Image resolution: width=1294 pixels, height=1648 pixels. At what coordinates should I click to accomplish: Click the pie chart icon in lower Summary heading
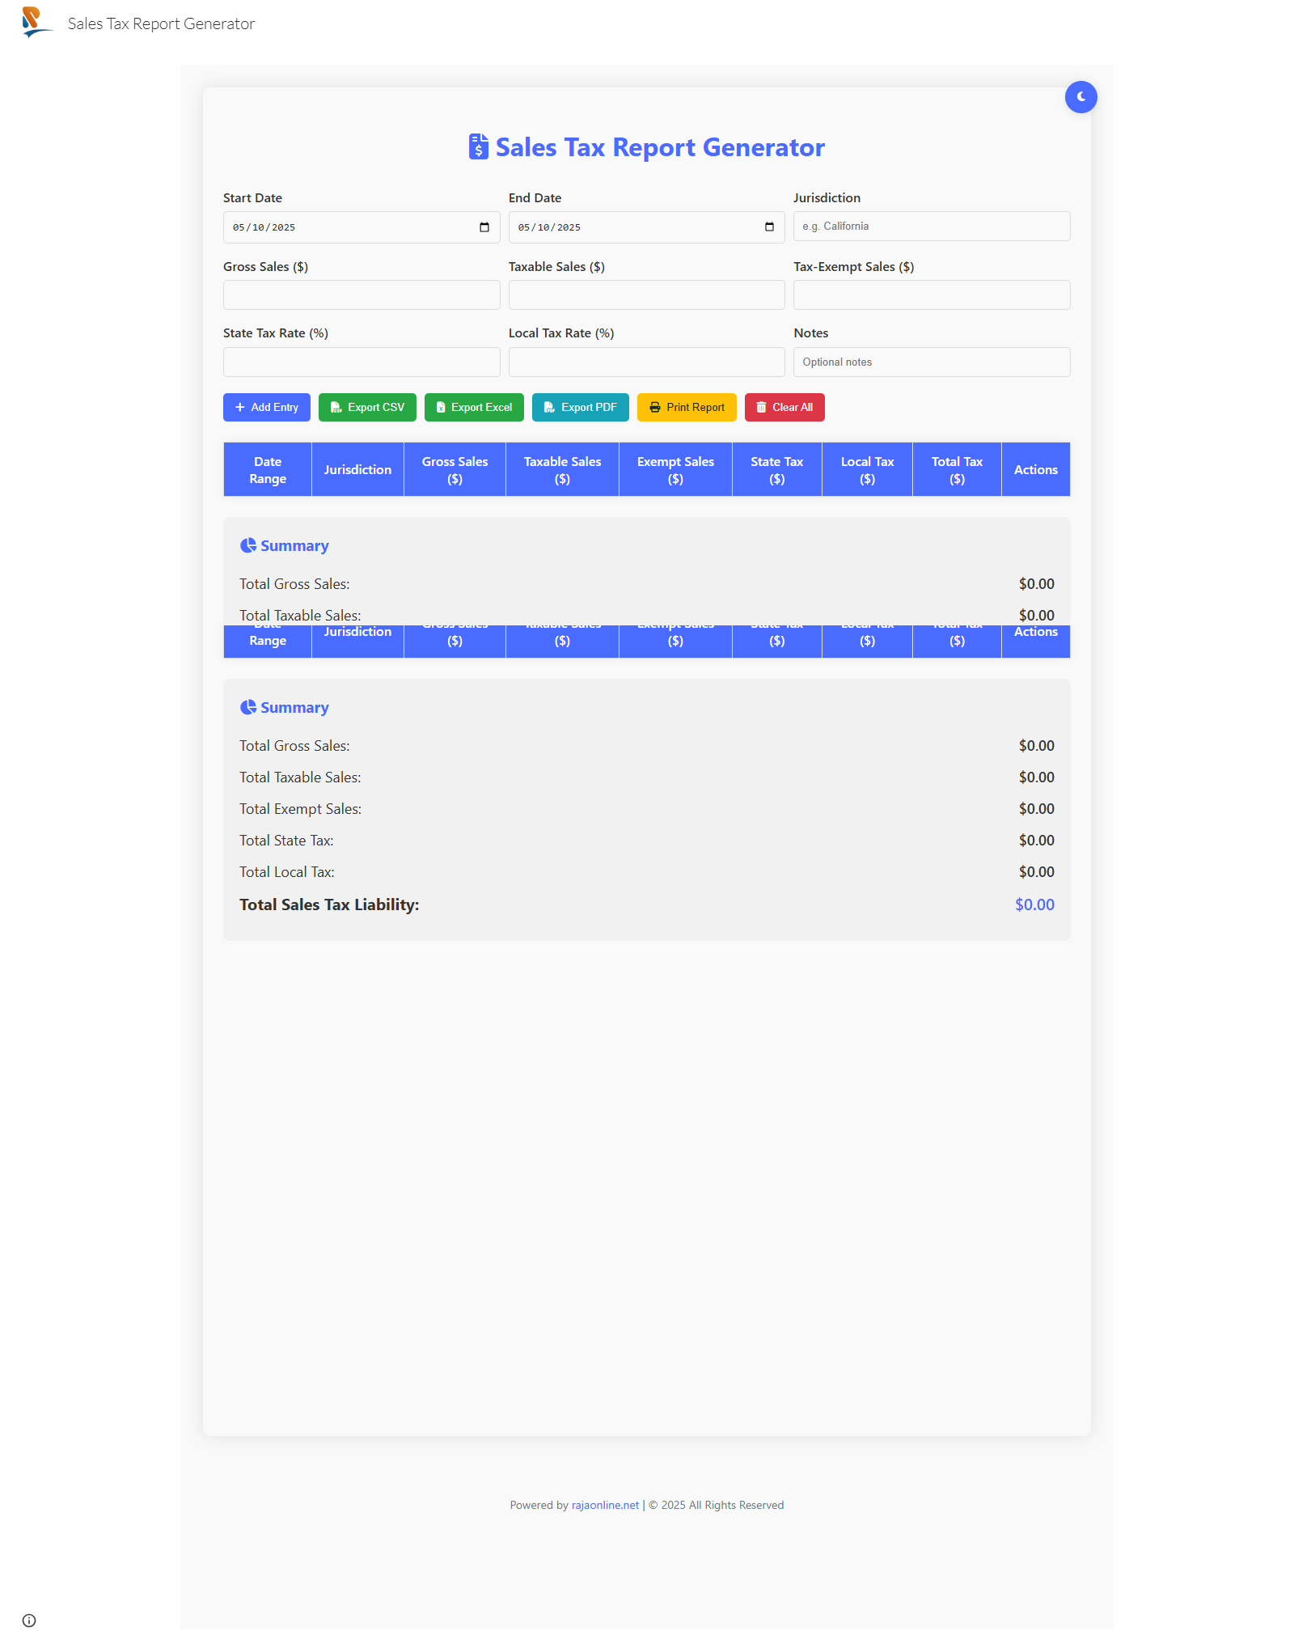point(248,707)
